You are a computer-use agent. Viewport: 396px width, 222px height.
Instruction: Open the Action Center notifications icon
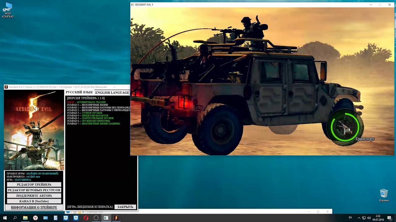click(x=389, y=218)
